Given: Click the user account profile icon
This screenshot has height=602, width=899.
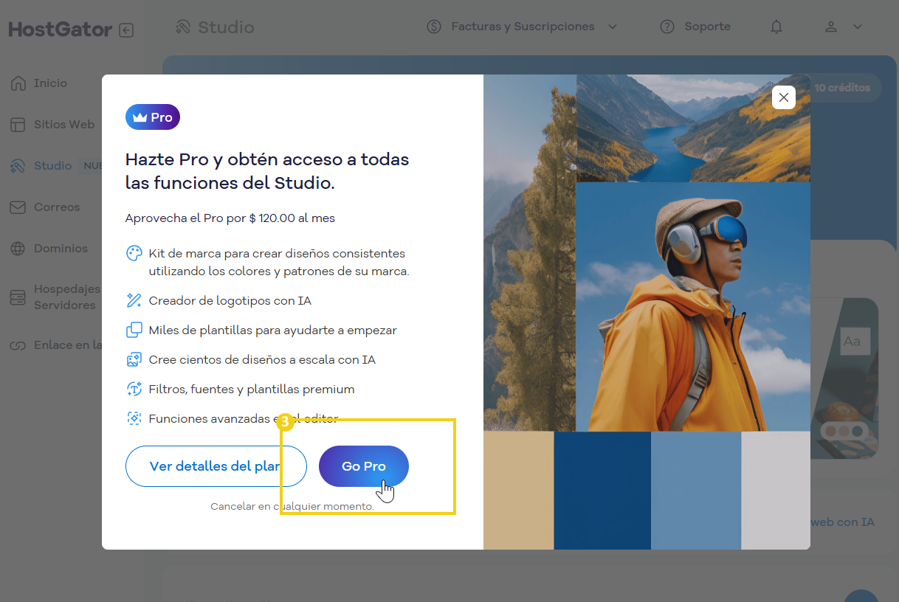Looking at the screenshot, I should (831, 27).
